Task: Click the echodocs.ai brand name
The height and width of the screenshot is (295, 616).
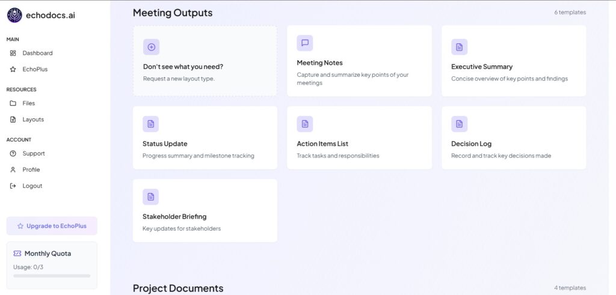Action: tap(51, 15)
